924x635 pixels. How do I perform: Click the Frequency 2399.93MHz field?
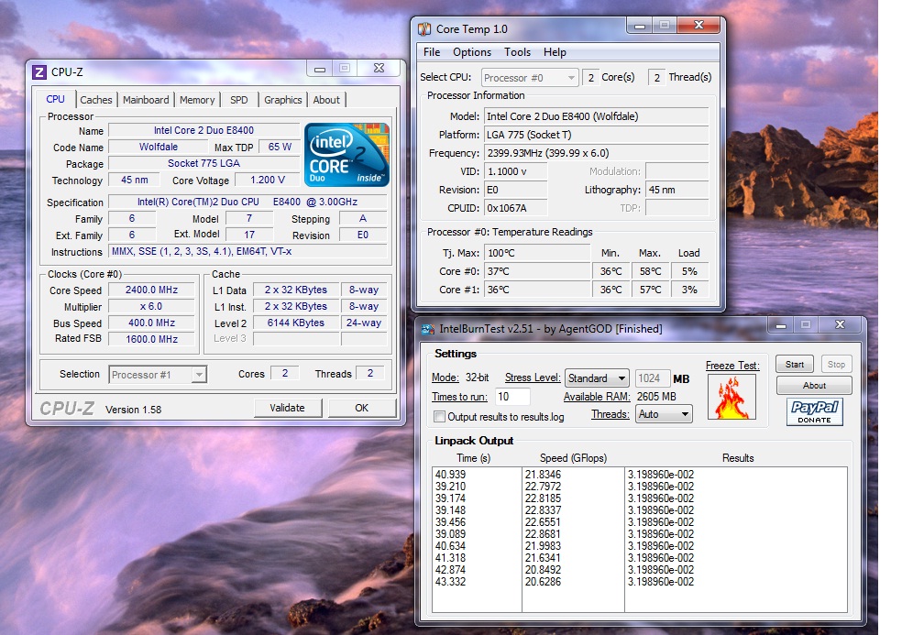click(597, 153)
